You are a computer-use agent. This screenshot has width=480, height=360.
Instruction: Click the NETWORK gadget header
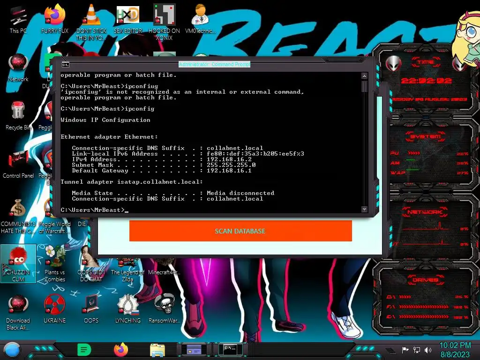(425, 211)
